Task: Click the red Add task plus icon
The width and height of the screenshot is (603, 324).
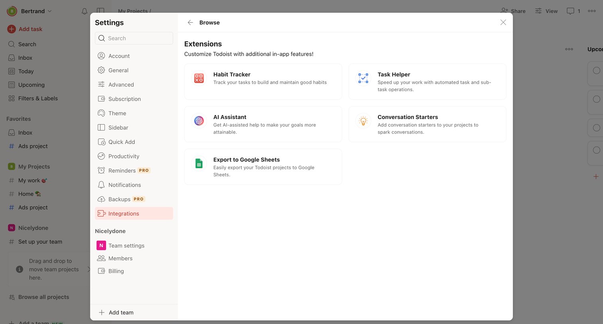Action: click(12, 29)
